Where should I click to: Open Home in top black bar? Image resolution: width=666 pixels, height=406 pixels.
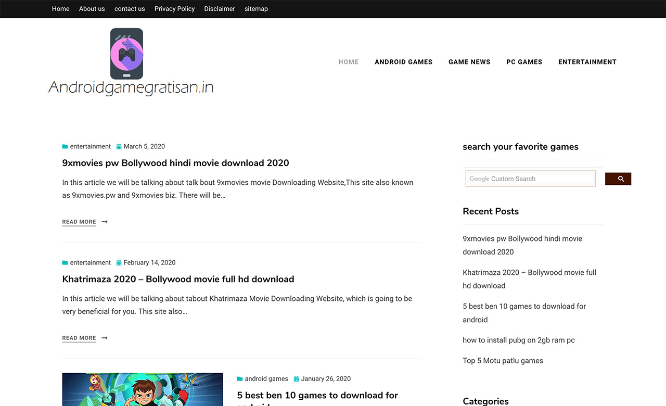(60, 9)
